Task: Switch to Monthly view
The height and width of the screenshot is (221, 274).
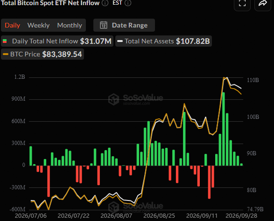Action: click(70, 25)
